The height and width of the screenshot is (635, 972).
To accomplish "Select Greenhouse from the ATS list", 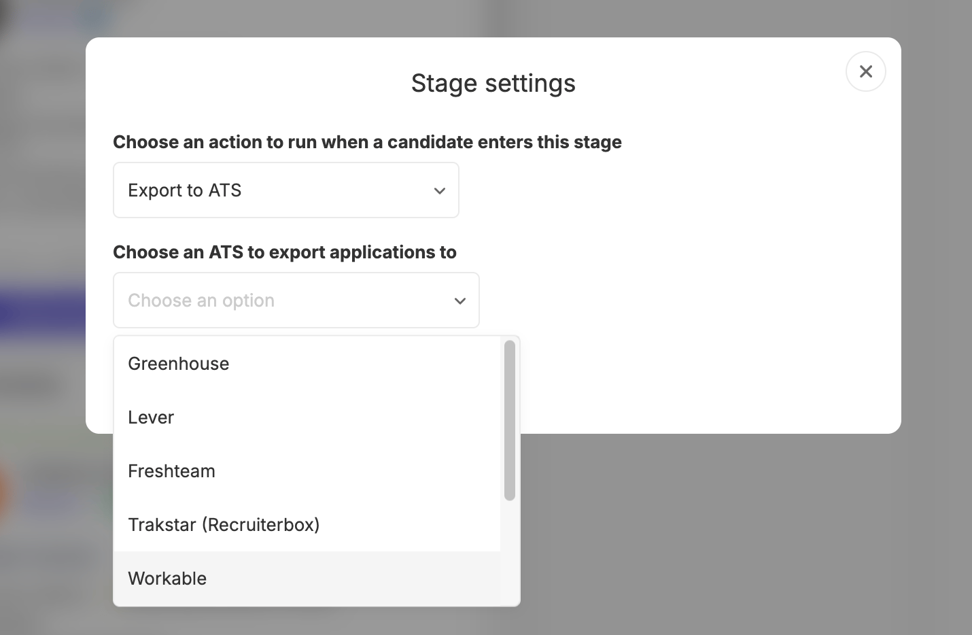I will click(x=307, y=364).
